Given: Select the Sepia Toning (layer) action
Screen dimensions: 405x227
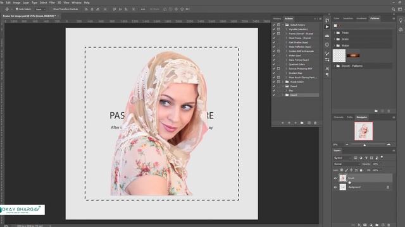Looking at the screenshot, I should [299, 60].
